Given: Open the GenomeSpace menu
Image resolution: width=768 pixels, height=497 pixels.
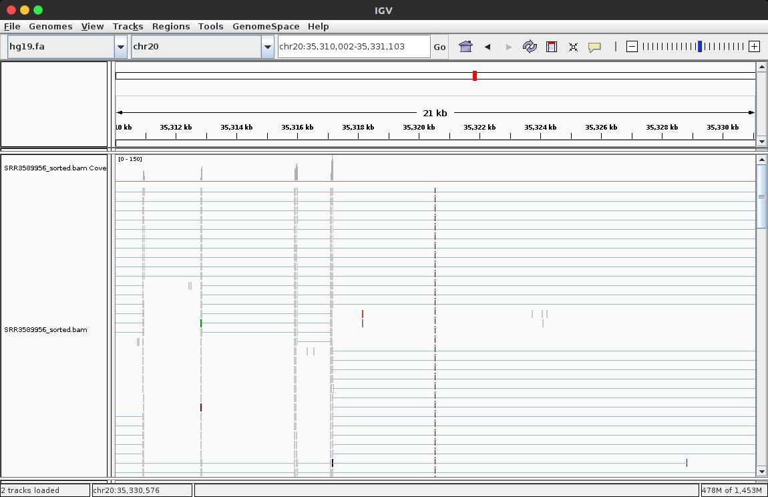Looking at the screenshot, I should 266,27.
